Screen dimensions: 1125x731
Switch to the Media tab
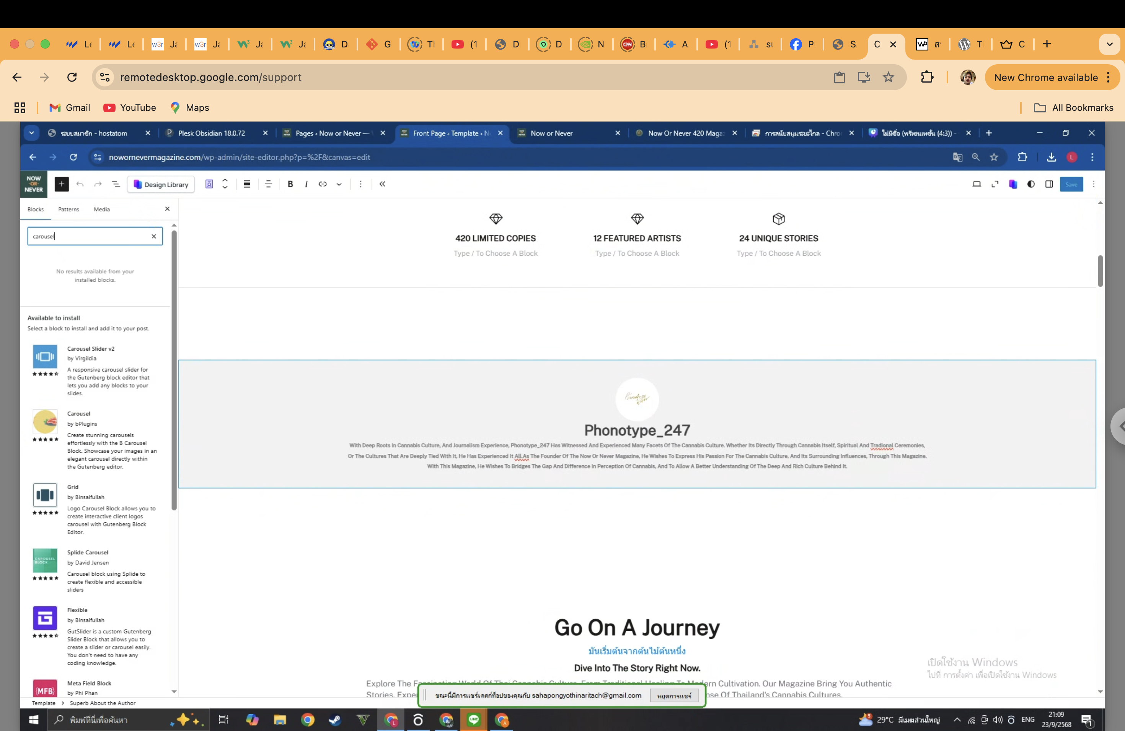coord(102,209)
